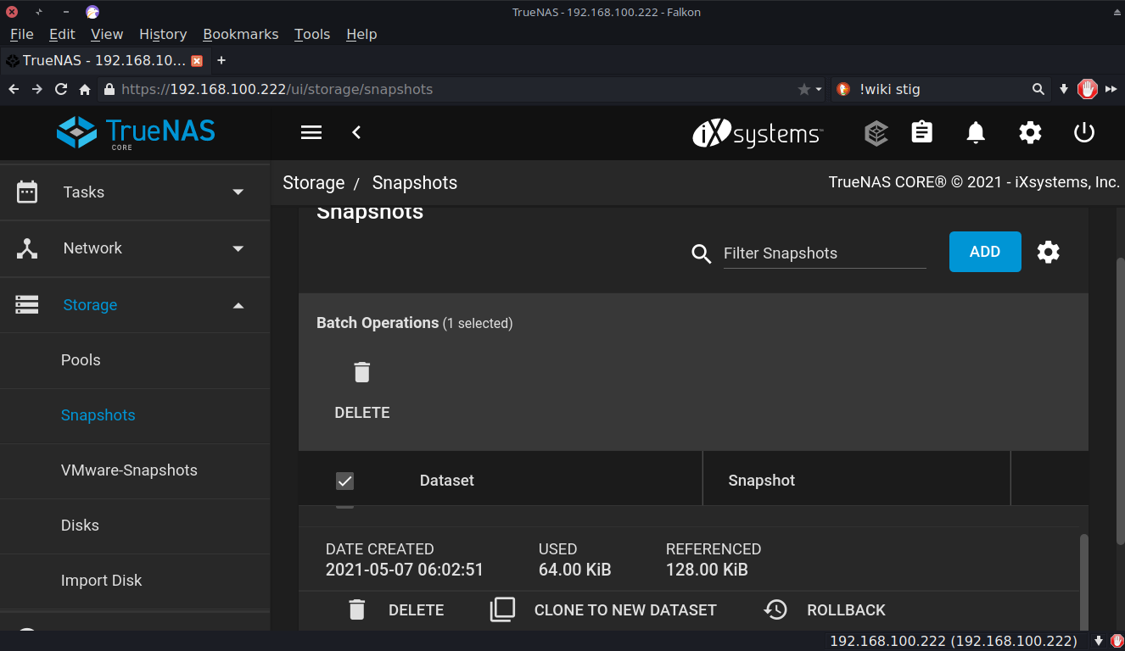The image size is (1125, 651).
Task: Toggle the hamburger sidebar menu
Action: point(311,132)
